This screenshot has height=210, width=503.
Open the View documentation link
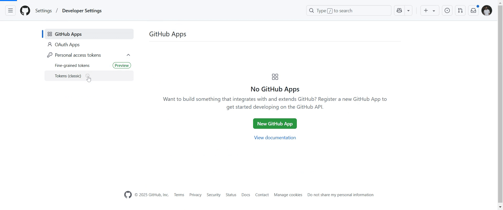click(x=275, y=138)
